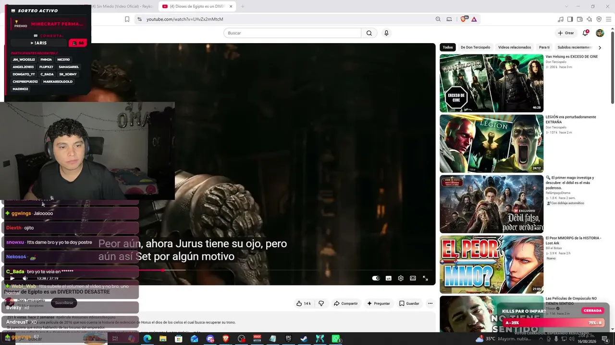Screen dimensions: 615x345
Task: Open Las Películas de Crepúsculo title link
Action: click(571, 301)
